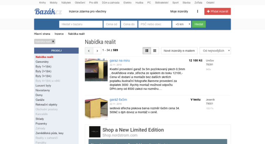Viewport: 265px width, 144px height.
Task: Click the green Hledat search button
Action: 199,24
